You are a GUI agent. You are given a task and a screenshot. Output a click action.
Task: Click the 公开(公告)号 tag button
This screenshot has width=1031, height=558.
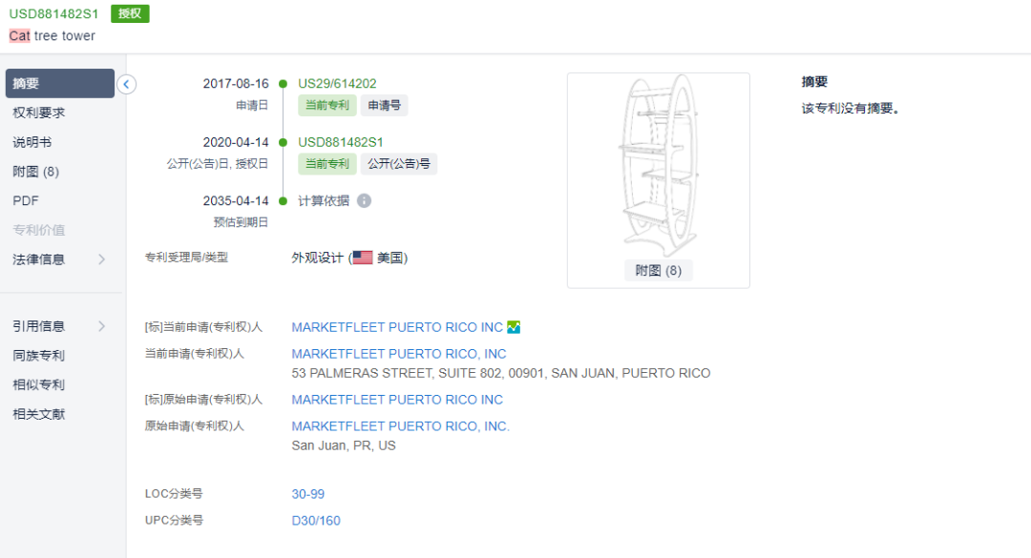coord(398,164)
